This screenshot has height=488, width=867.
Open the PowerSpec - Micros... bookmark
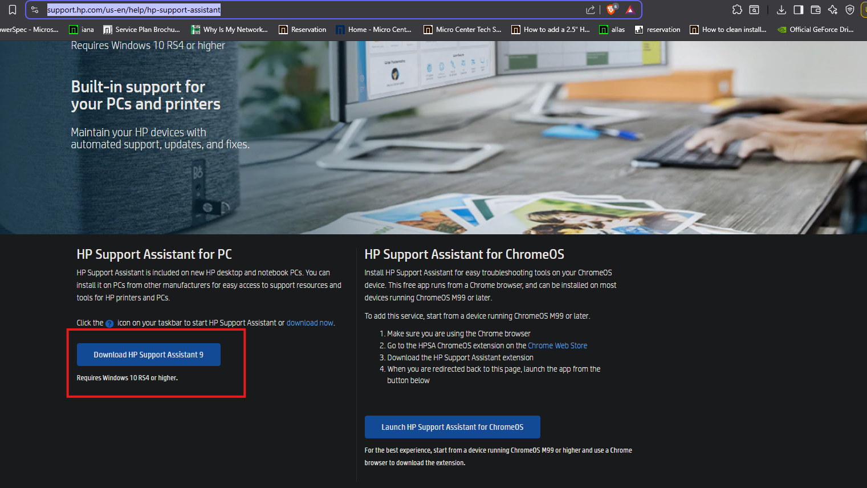(x=29, y=30)
